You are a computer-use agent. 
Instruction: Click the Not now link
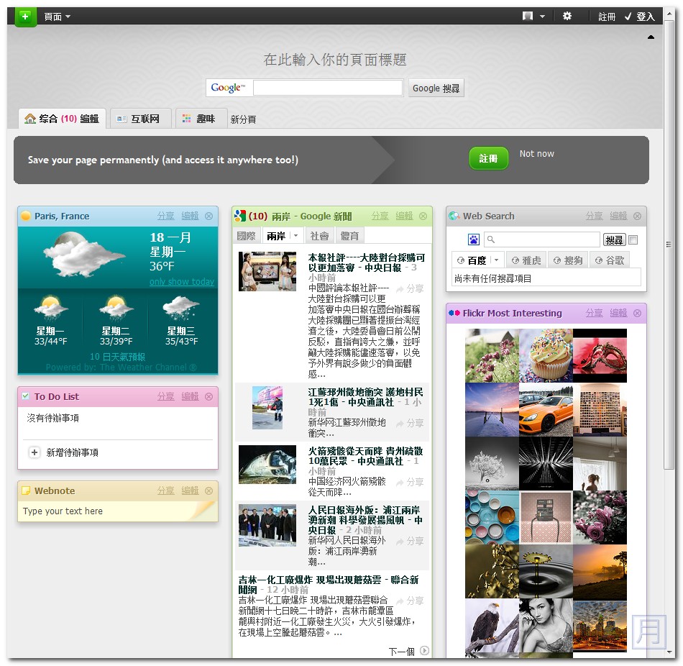pos(537,154)
